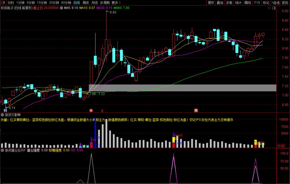Click the red $ marker below candles
290x184 pixels.
click(102, 111)
